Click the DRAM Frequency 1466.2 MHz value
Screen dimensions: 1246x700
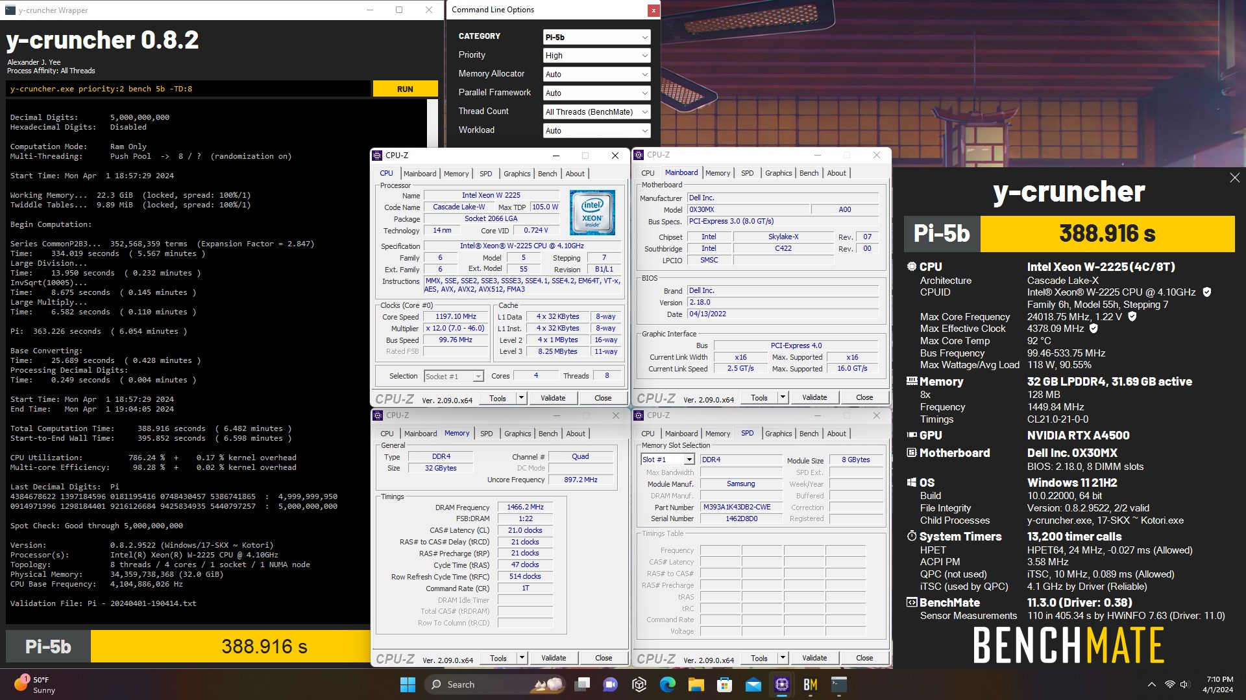(x=525, y=507)
